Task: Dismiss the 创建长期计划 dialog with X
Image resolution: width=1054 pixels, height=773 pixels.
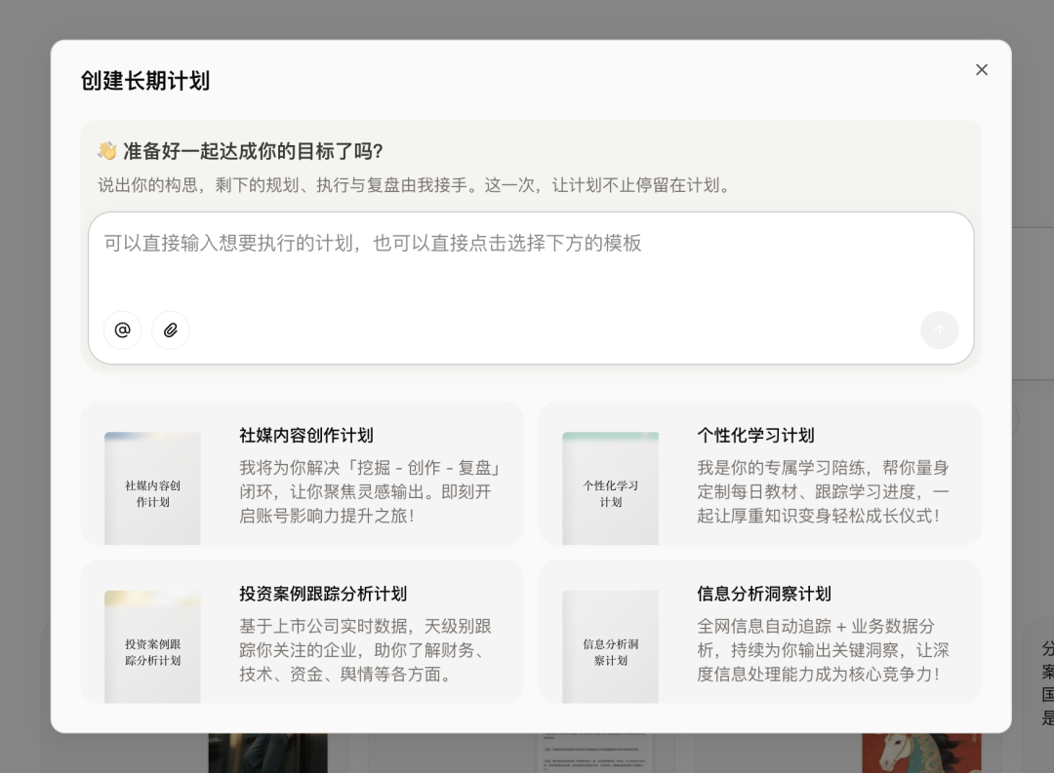Action: click(982, 69)
